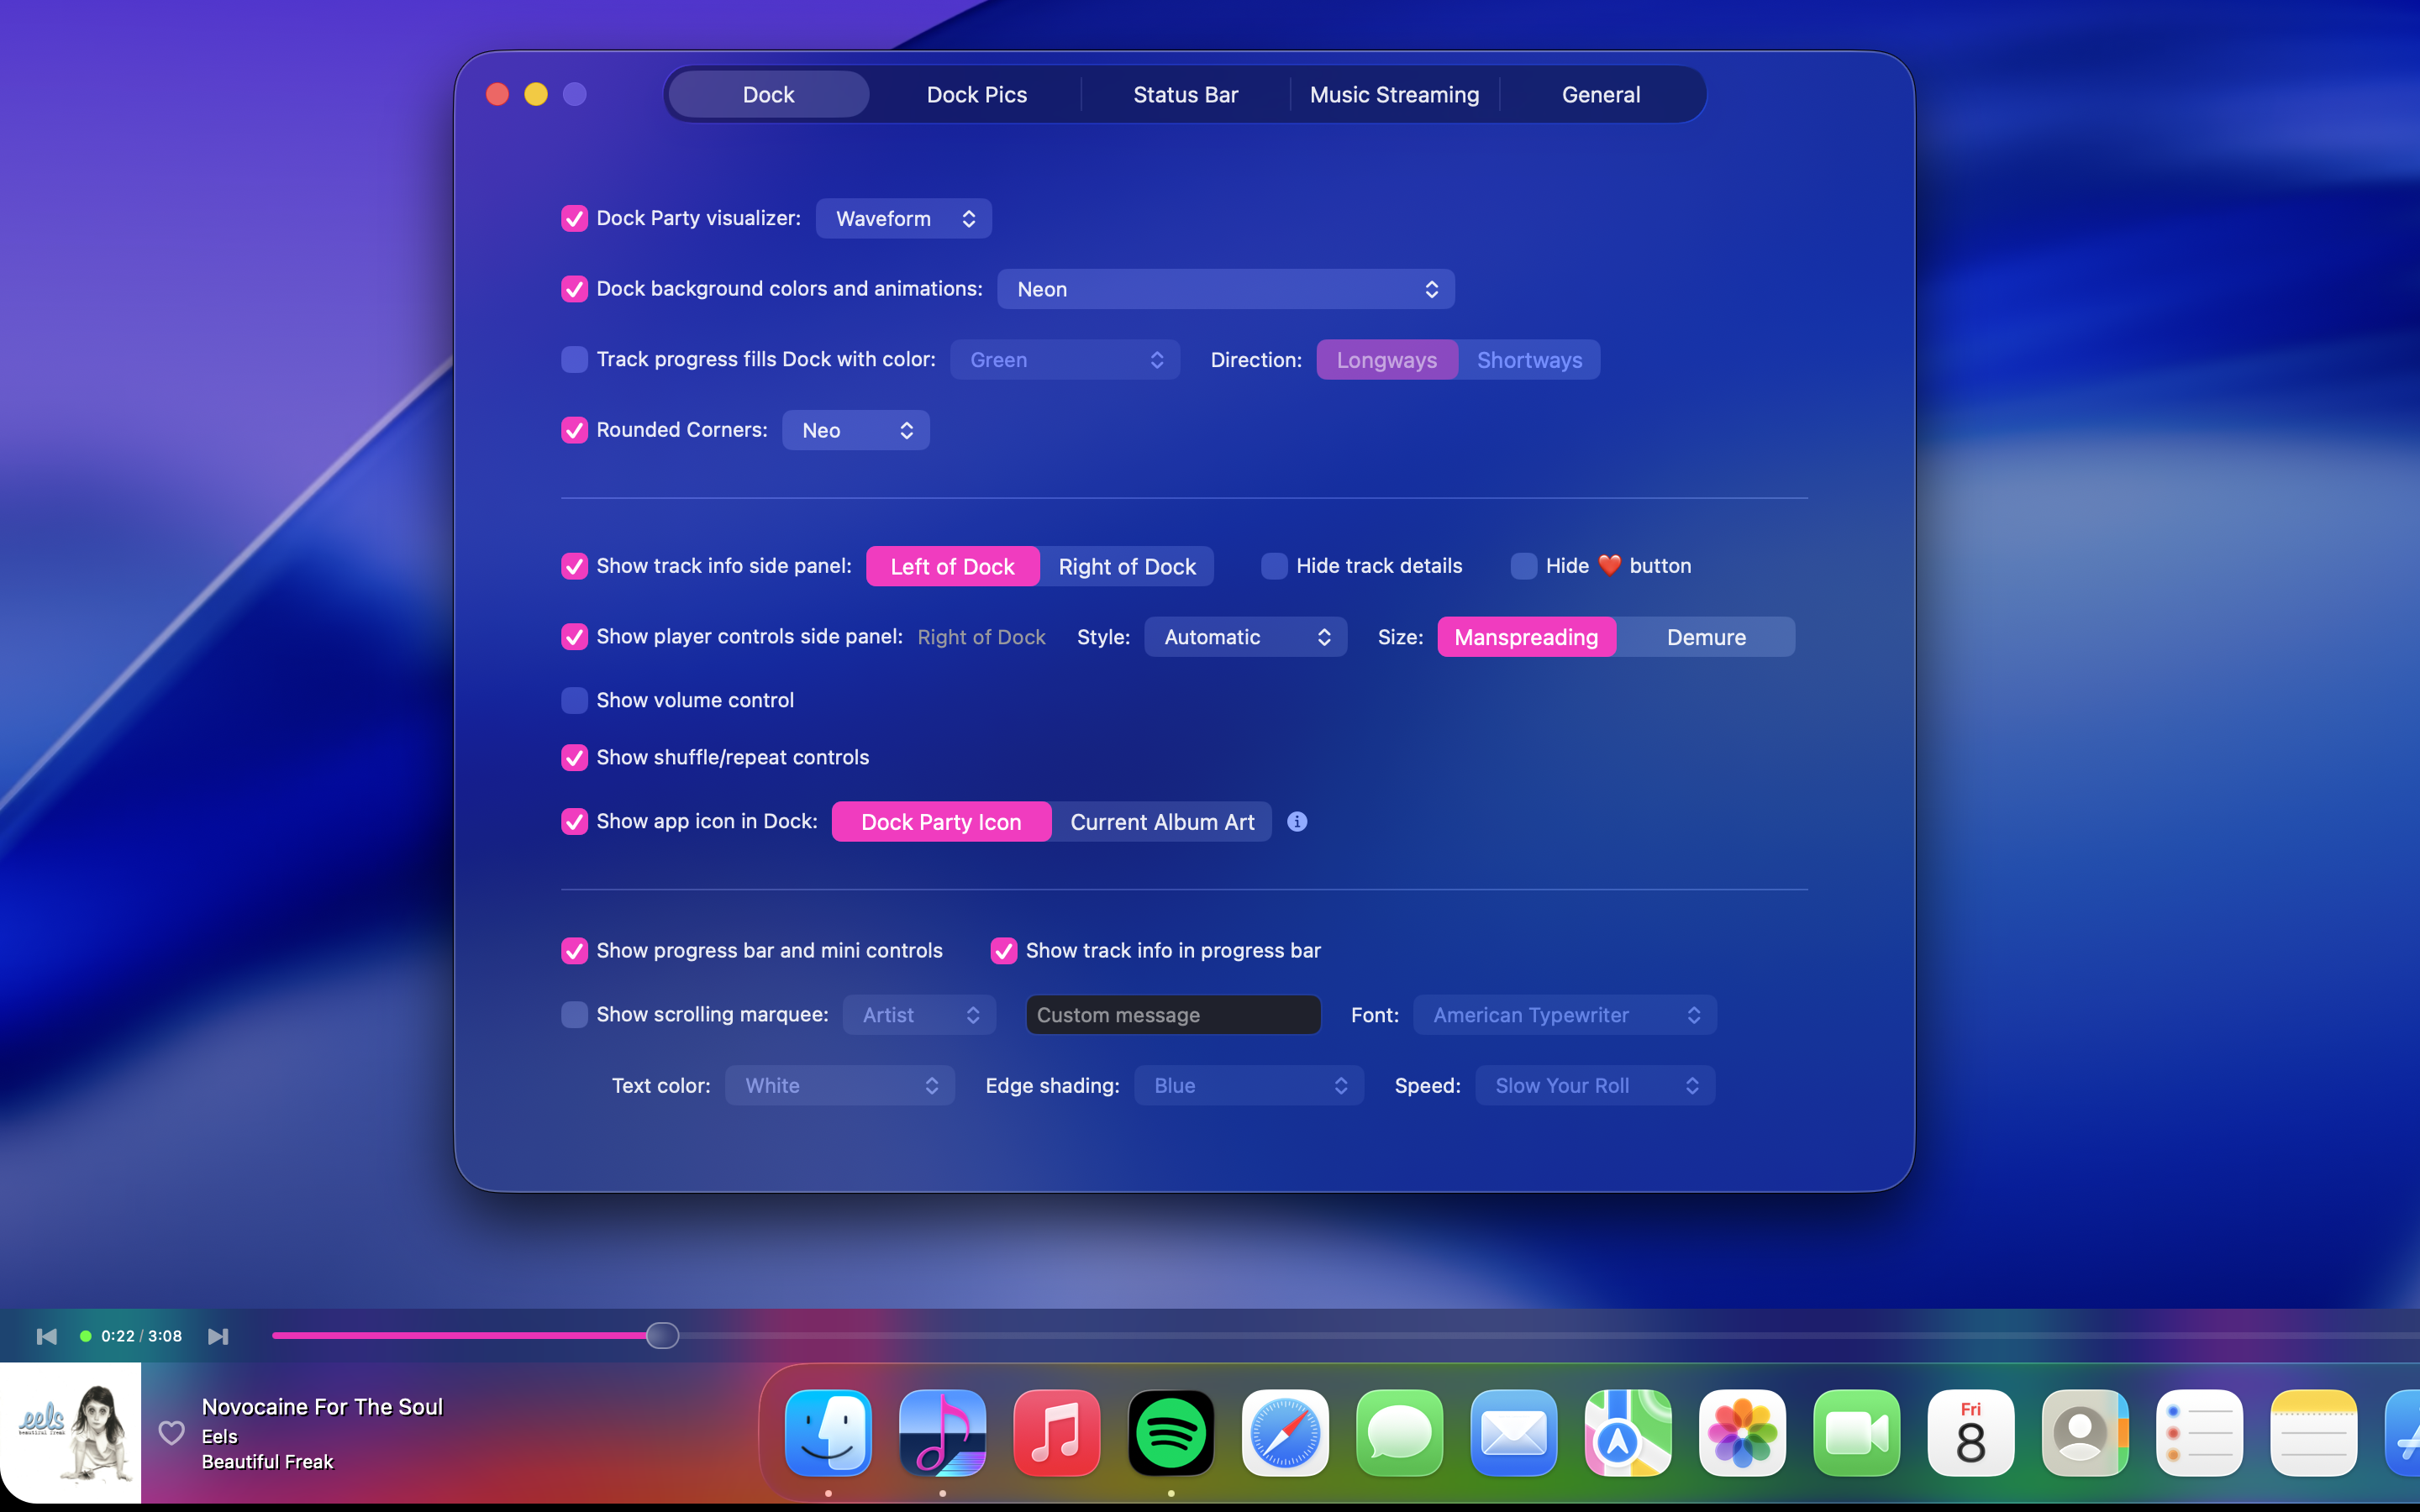Select Longways direction
Screen dimensions: 2420x1512
1386,360
